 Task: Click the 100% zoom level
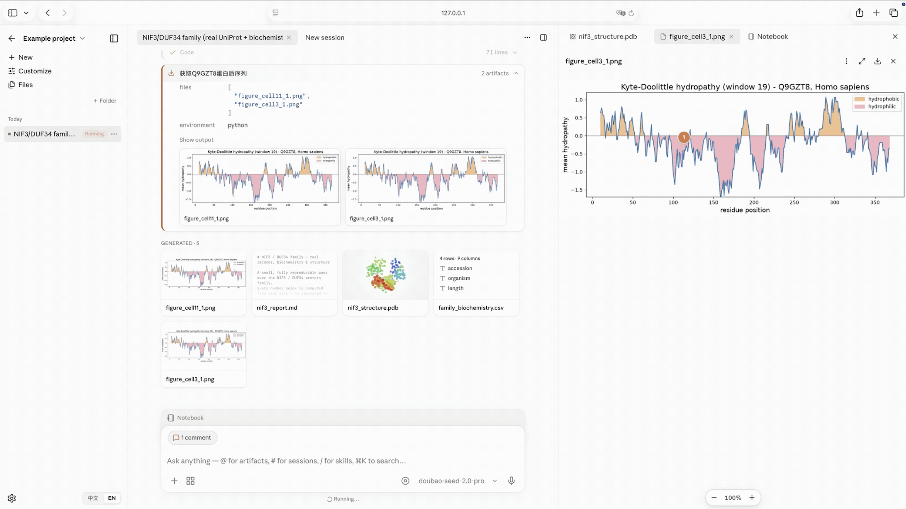point(733,498)
